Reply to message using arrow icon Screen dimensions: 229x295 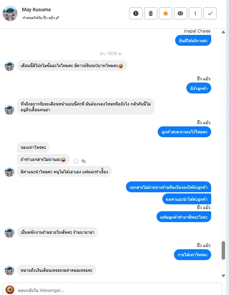(x=83, y=161)
